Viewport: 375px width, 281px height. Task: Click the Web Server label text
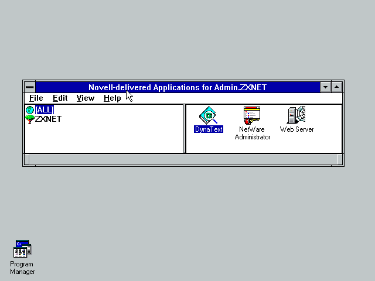[x=296, y=129]
